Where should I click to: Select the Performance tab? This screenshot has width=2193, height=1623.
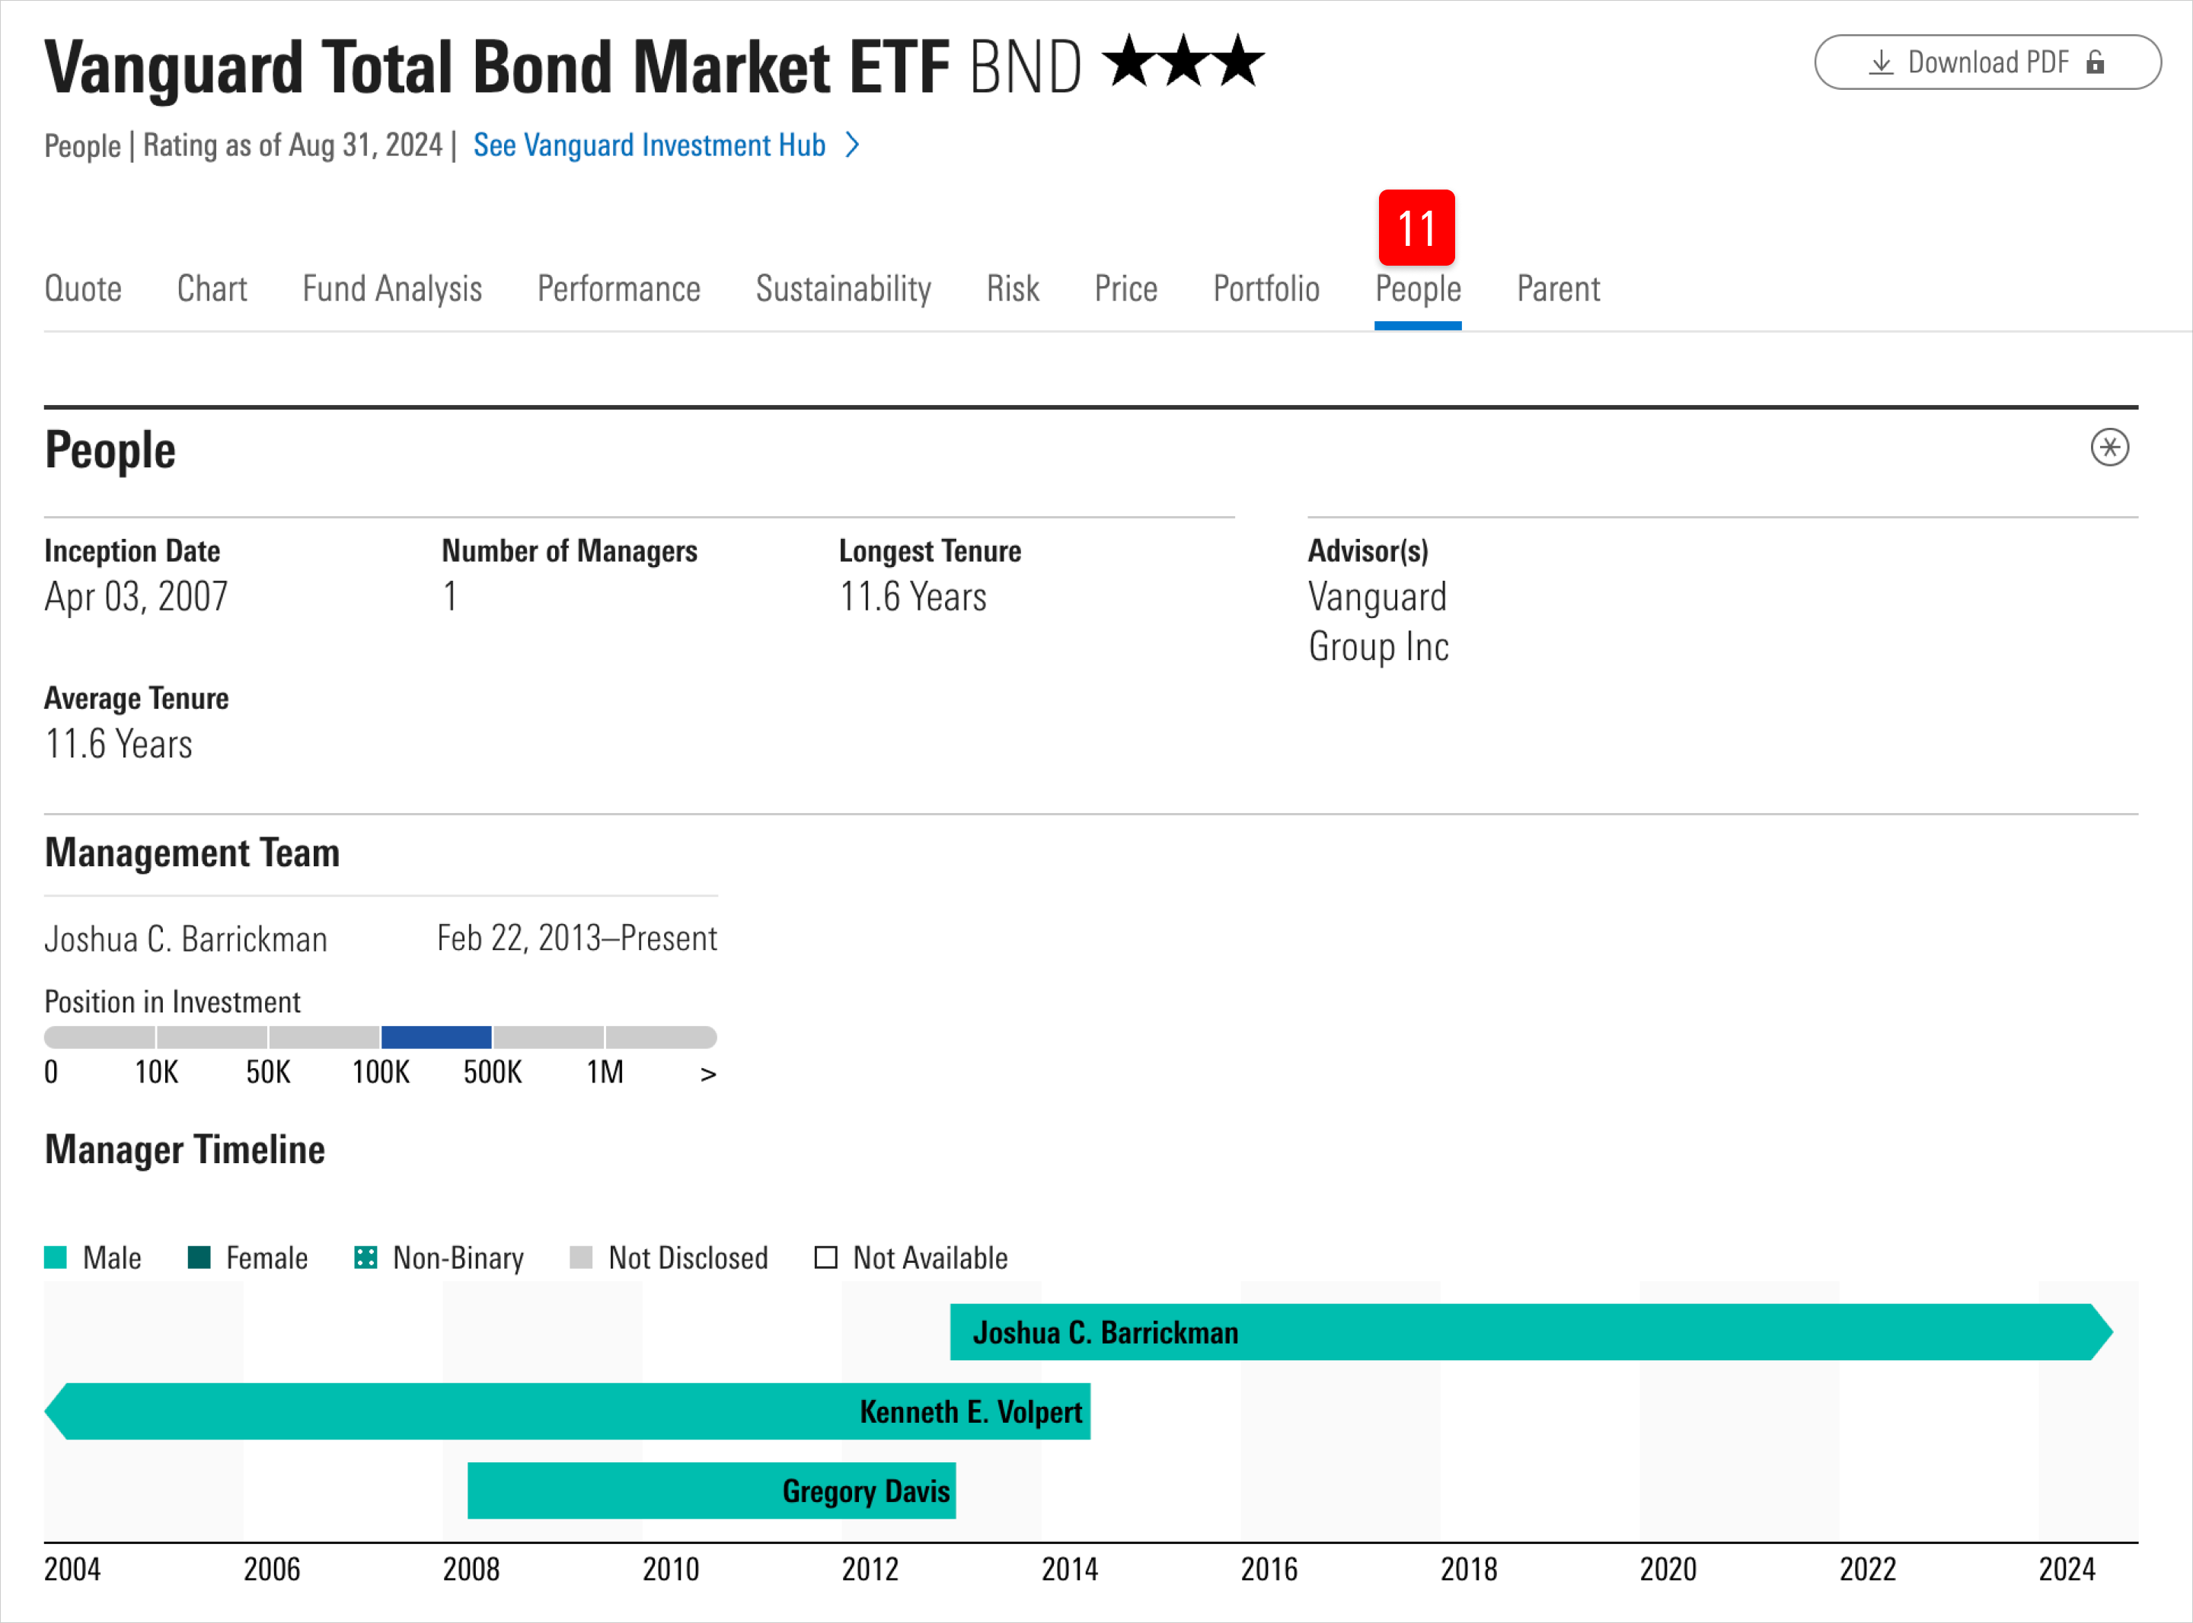tap(618, 289)
